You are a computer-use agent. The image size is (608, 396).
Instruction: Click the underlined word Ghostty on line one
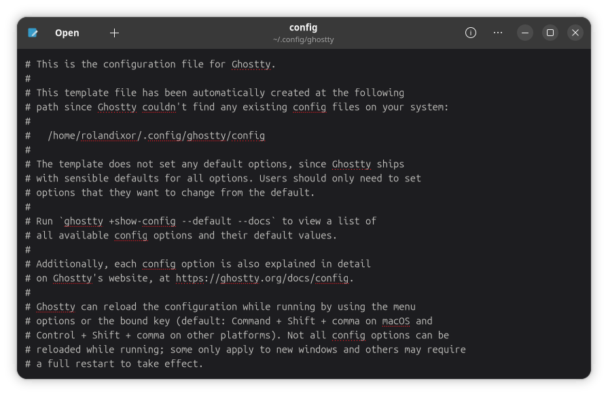pyautogui.click(x=250, y=64)
